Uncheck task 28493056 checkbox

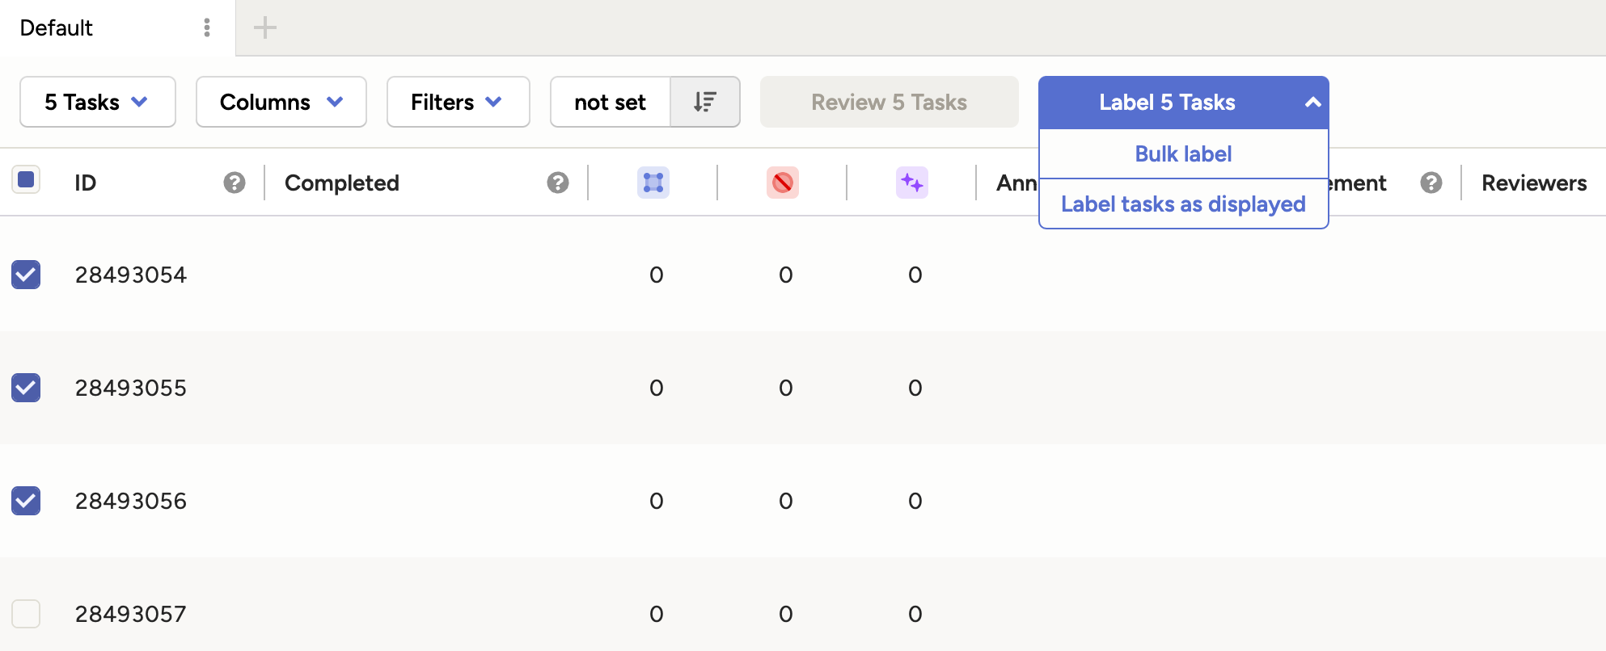click(26, 501)
